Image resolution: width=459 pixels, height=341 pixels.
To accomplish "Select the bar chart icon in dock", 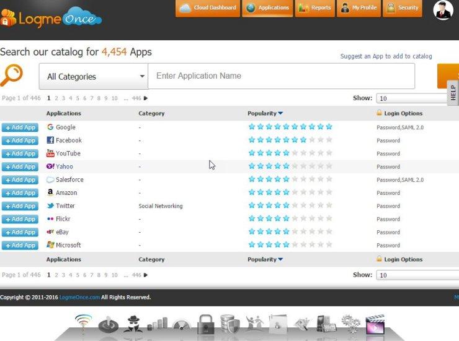I will point(158,324).
